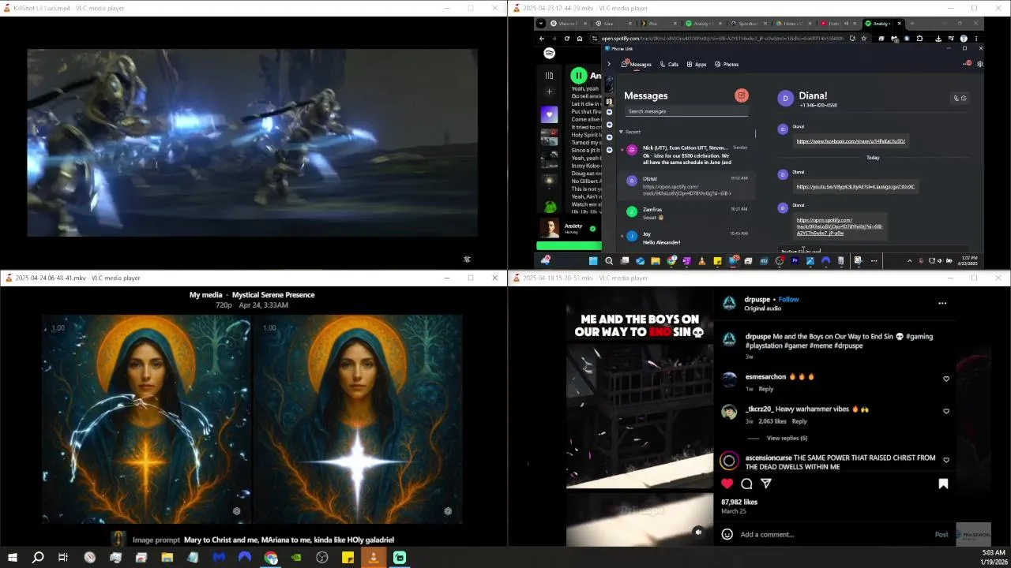Open OBS Studio from main taskbar

[321, 558]
